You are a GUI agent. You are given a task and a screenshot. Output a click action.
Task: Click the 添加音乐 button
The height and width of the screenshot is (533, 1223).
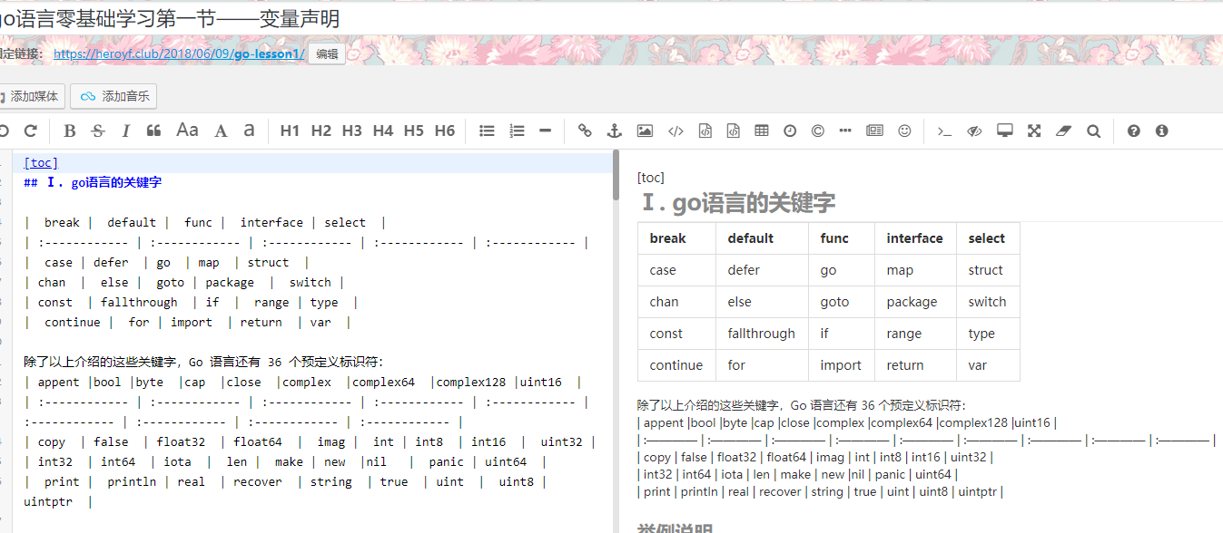click(x=114, y=96)
